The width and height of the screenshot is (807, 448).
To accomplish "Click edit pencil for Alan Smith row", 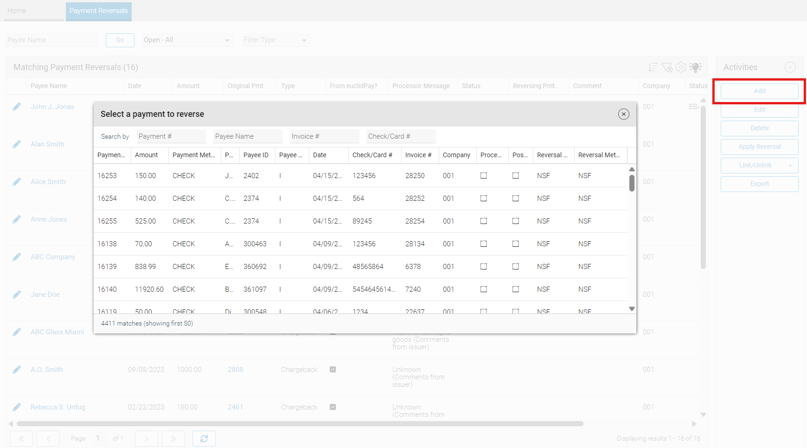I will tap(17, 144).
